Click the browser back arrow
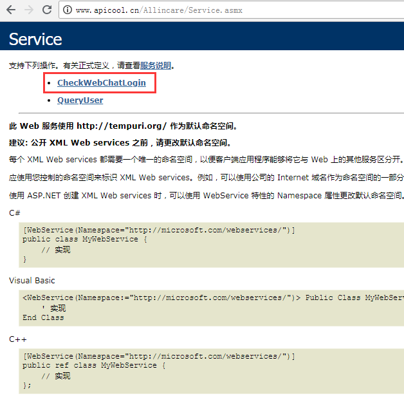Image resolution: width=404 pixels, height=396 pixels. tap(11, 10)
